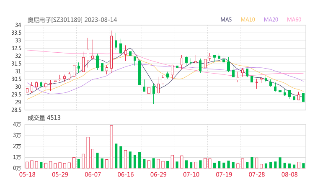Click the tallest red candlestick reaching 33.5
The height and width of the screenshot is (184, 310).
[x=111, y=52]
